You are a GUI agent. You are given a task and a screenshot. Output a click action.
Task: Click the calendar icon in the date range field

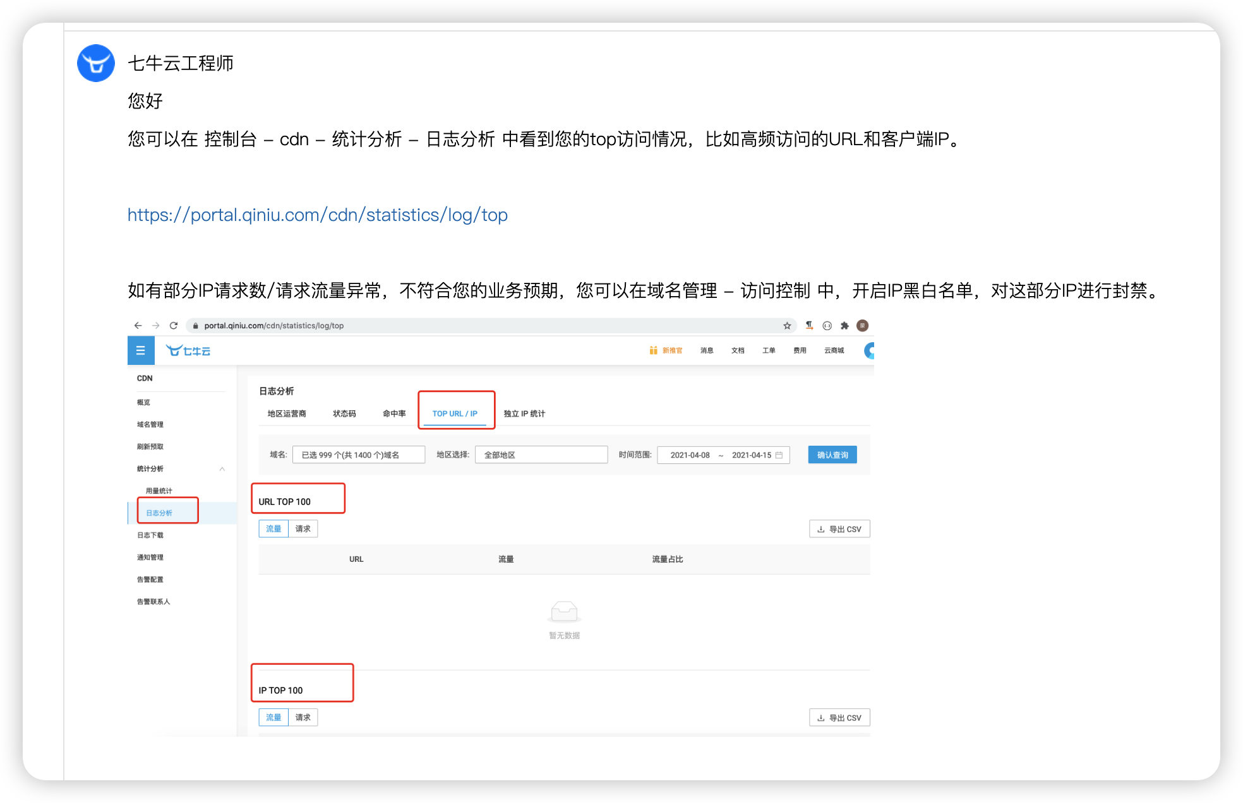coord(779,455)
